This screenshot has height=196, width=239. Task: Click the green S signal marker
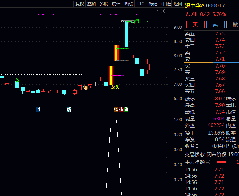pos(18,80)
